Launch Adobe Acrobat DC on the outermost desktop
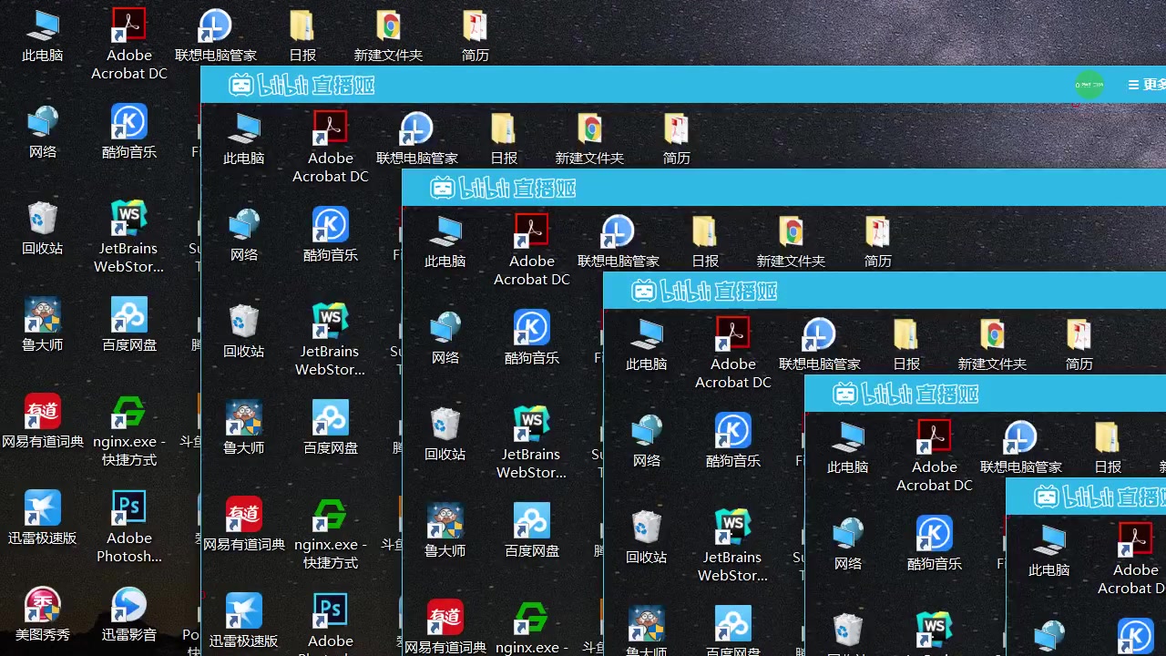This screenshot has height=656, width=1166. 129,44
